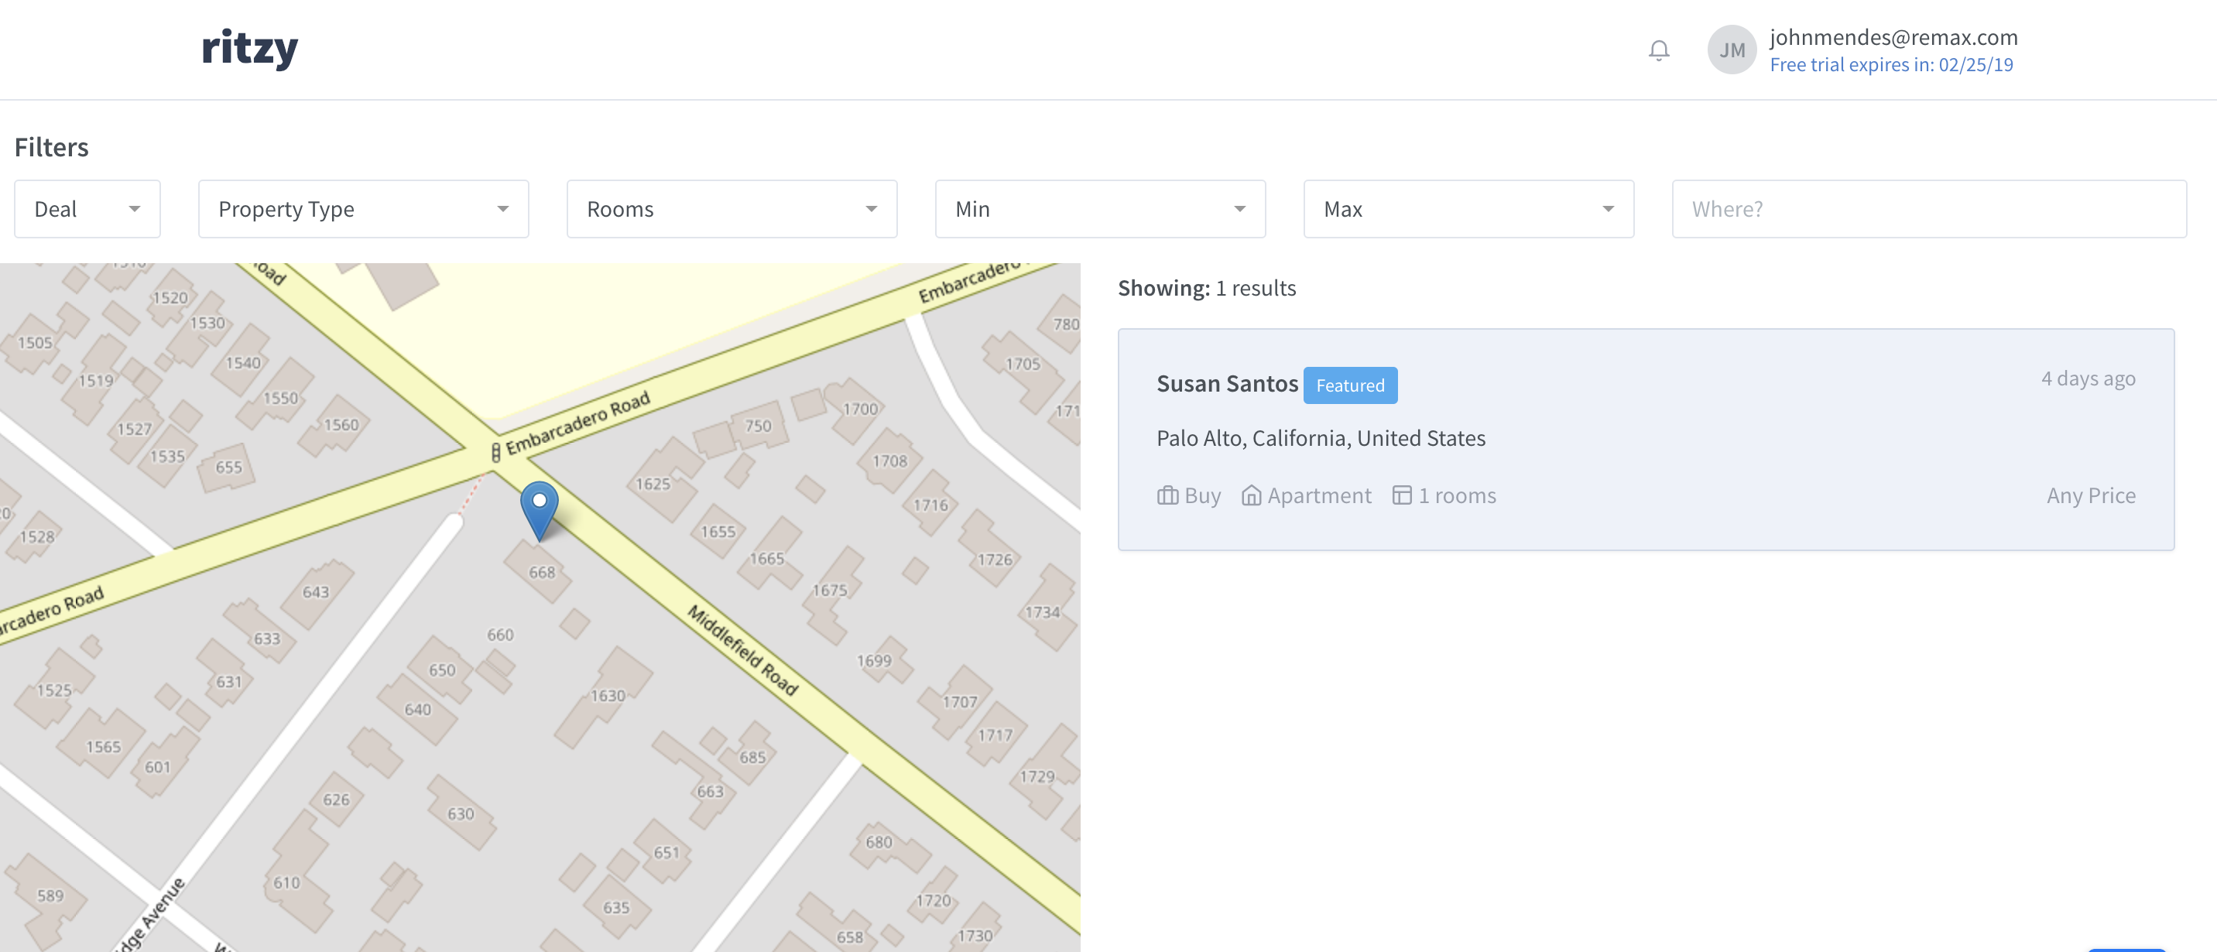Viewport: 2217px width, 952px height.
Task: Click the Embarcadero Road traffic light icon
Action: pos(495,452)
